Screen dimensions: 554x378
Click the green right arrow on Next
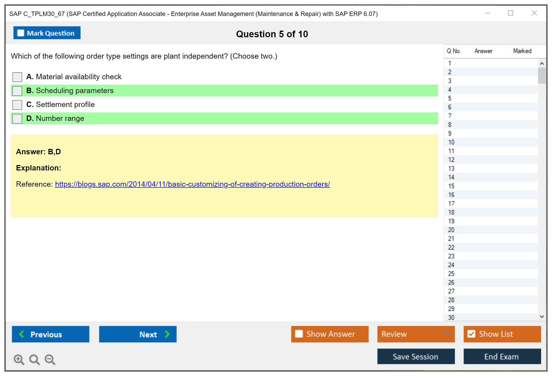(x=167, y=334)
